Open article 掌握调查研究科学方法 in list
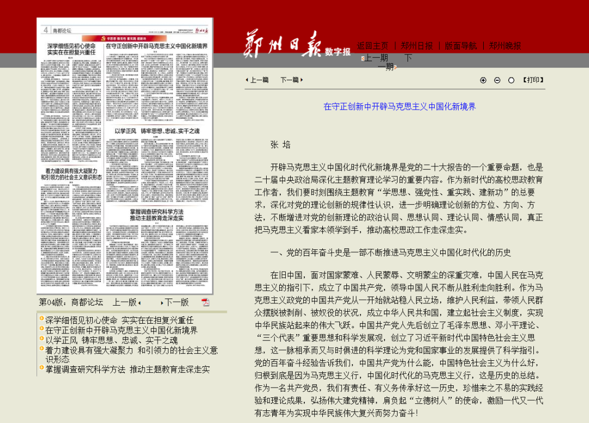 127,370
